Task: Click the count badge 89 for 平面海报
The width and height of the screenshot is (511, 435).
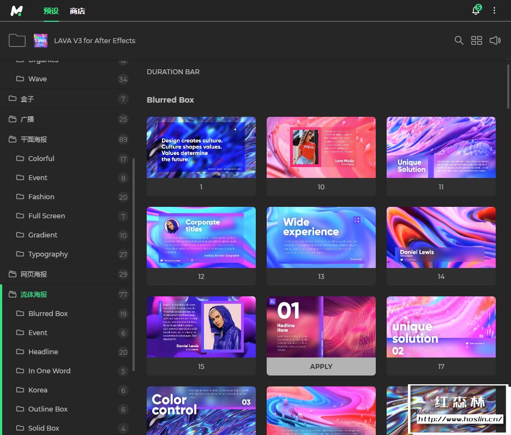Action: point(123,140)
